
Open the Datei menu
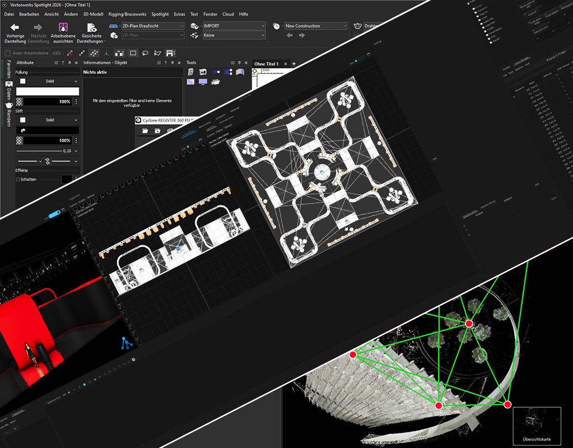pos(9,14)
